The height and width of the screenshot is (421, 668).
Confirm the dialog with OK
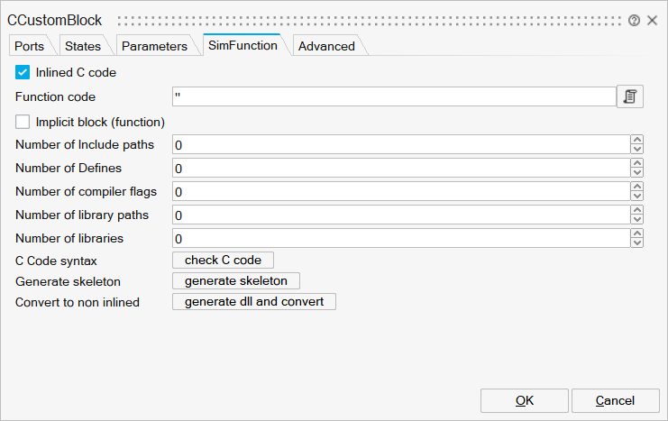[x=524, y=400]
